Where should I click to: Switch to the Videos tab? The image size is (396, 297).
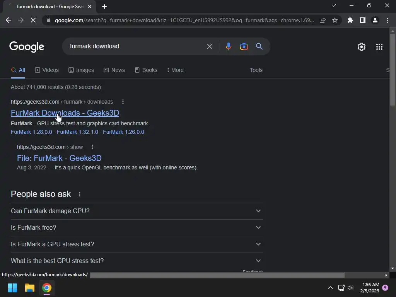coord(47,70)
